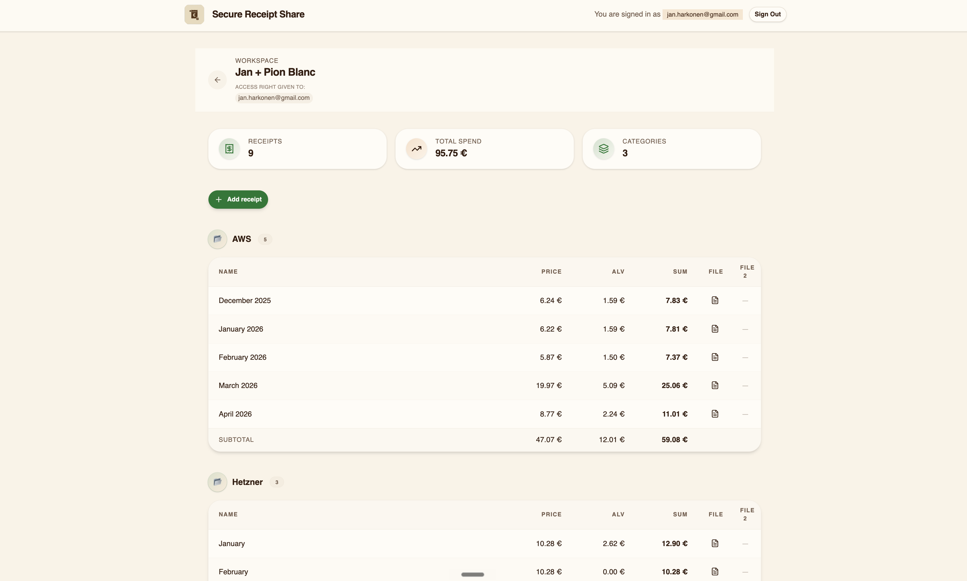This screenshot has width=967, height=581.
Task: Click the 7.83 € sum for December 2025
Action: pos(676,301)
